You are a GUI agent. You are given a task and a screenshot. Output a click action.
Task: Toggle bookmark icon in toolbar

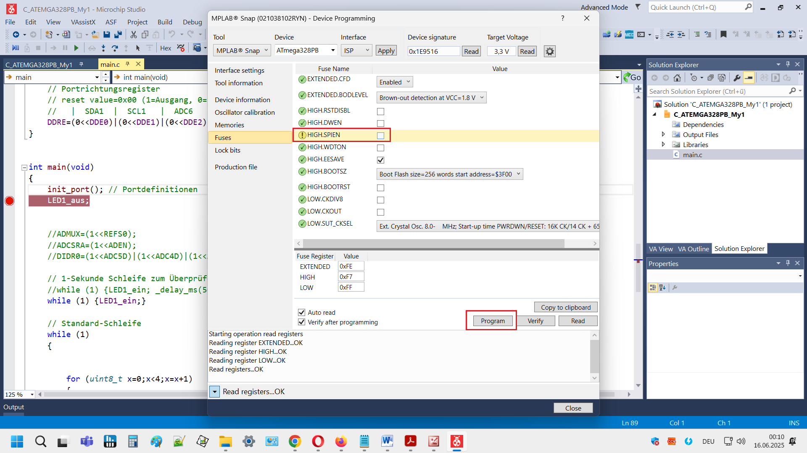tap(723, 34)
